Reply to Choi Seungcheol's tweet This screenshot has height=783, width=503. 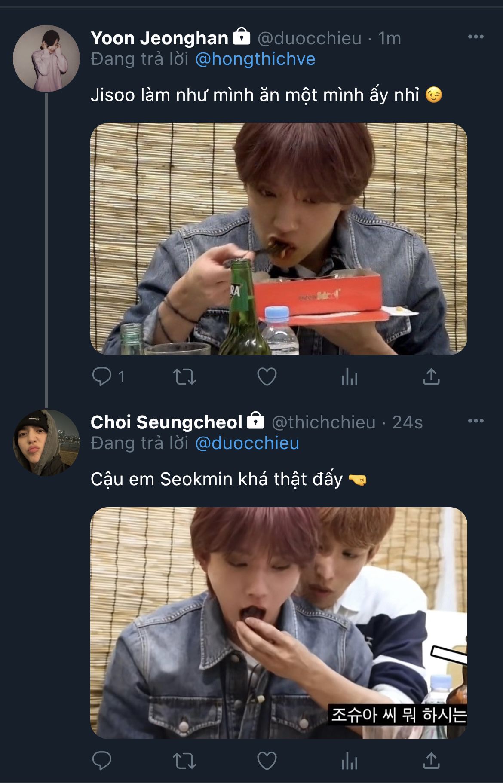102,761
